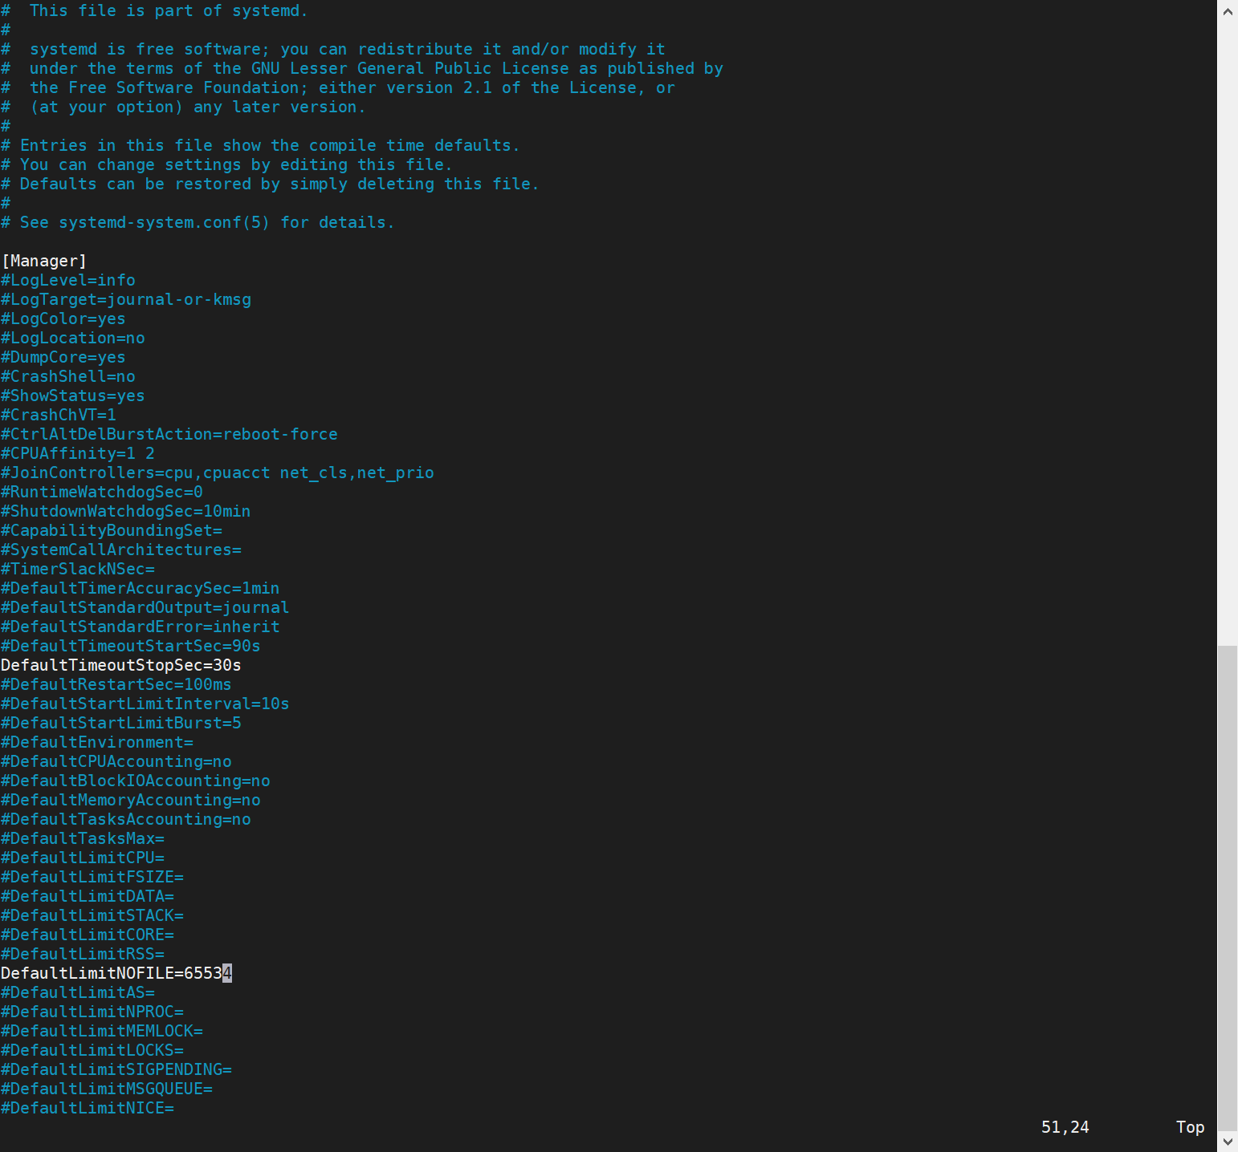
Task: Click the DefaultTimeoutStopSec=30s line
Action: 120,665
